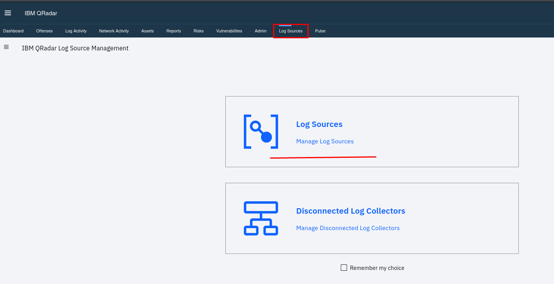
Task: Go to the Log Activity tab
Action: pyautogui.click(x=76, y=31)
